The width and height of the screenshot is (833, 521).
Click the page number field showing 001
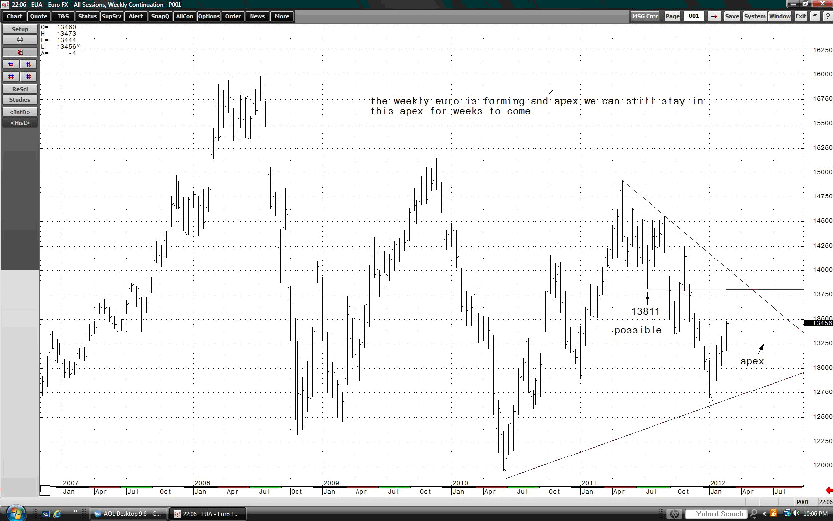pyautogui.click(x=694, y=16)
